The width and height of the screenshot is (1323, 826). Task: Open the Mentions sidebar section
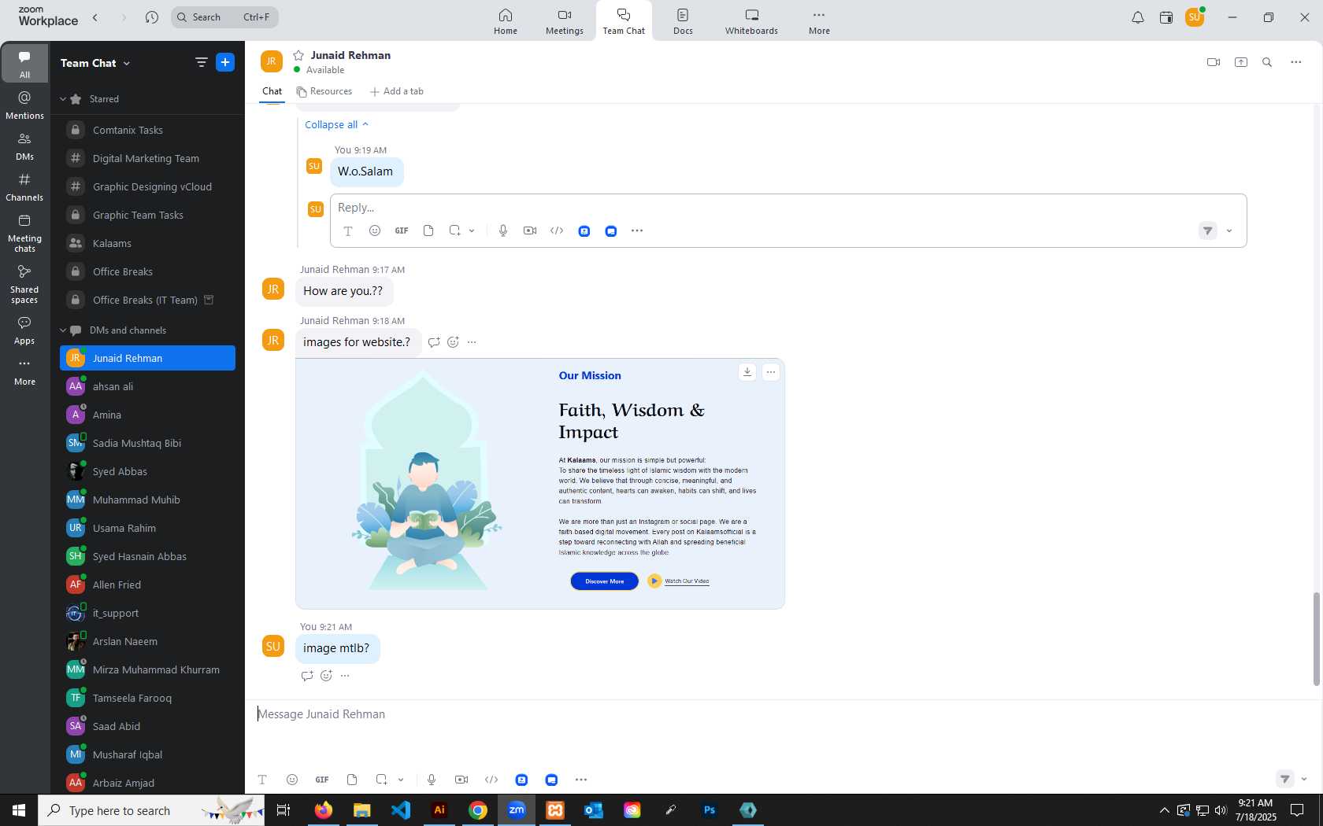point(24,105)
